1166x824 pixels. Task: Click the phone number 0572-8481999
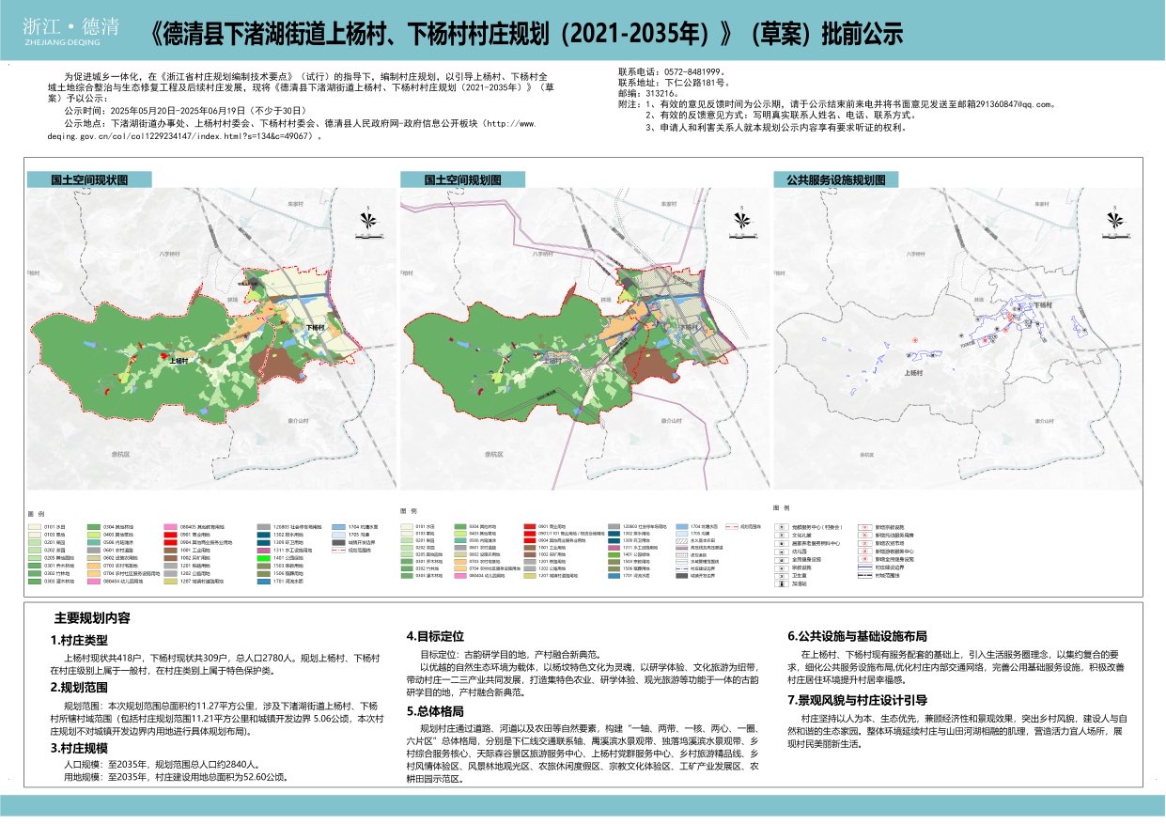[x=696, y=72]
